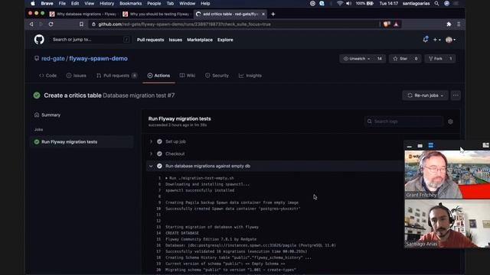Image resolution: width=490 pixels, height=275 pixels.
Task: Open the History menu
Action: (106, 3)
